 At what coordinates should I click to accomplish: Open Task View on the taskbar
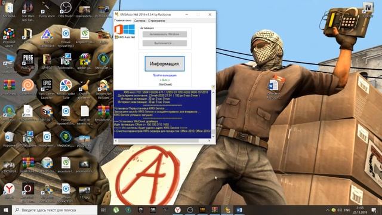click(103, 210)
